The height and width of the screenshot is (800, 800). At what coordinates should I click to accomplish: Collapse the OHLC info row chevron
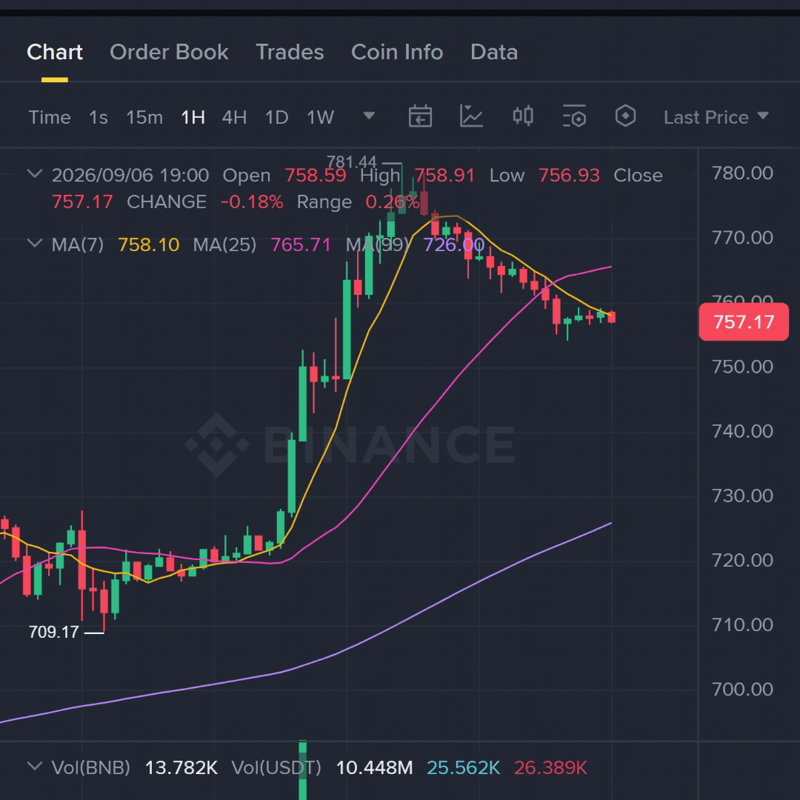[34, 174]
